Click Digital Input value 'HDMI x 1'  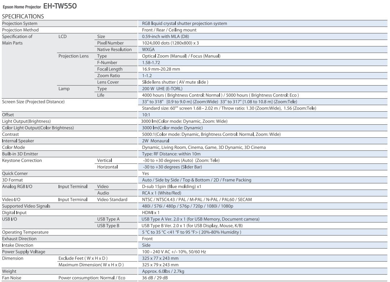[x=151, y=212]
